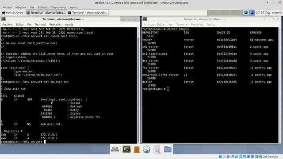The width and height of the screenshot is (283, 159).
Task: Close the right terminal window
Action: pyautogui.click(x=278, y=19)
